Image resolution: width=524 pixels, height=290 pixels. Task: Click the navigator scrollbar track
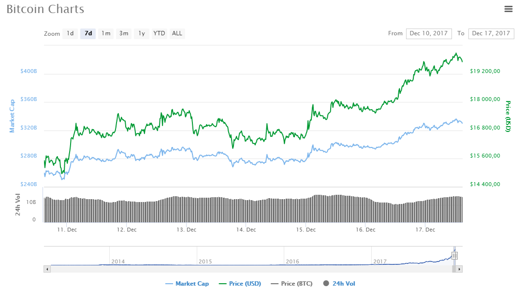(242, 269)
